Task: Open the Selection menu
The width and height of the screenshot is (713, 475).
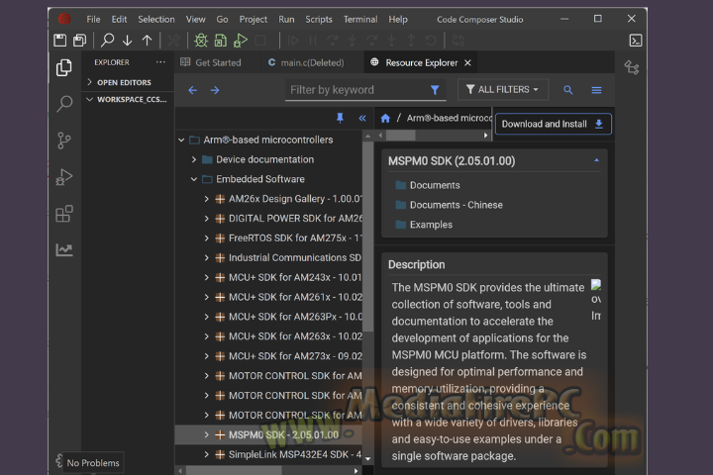Action: [156, 19]
